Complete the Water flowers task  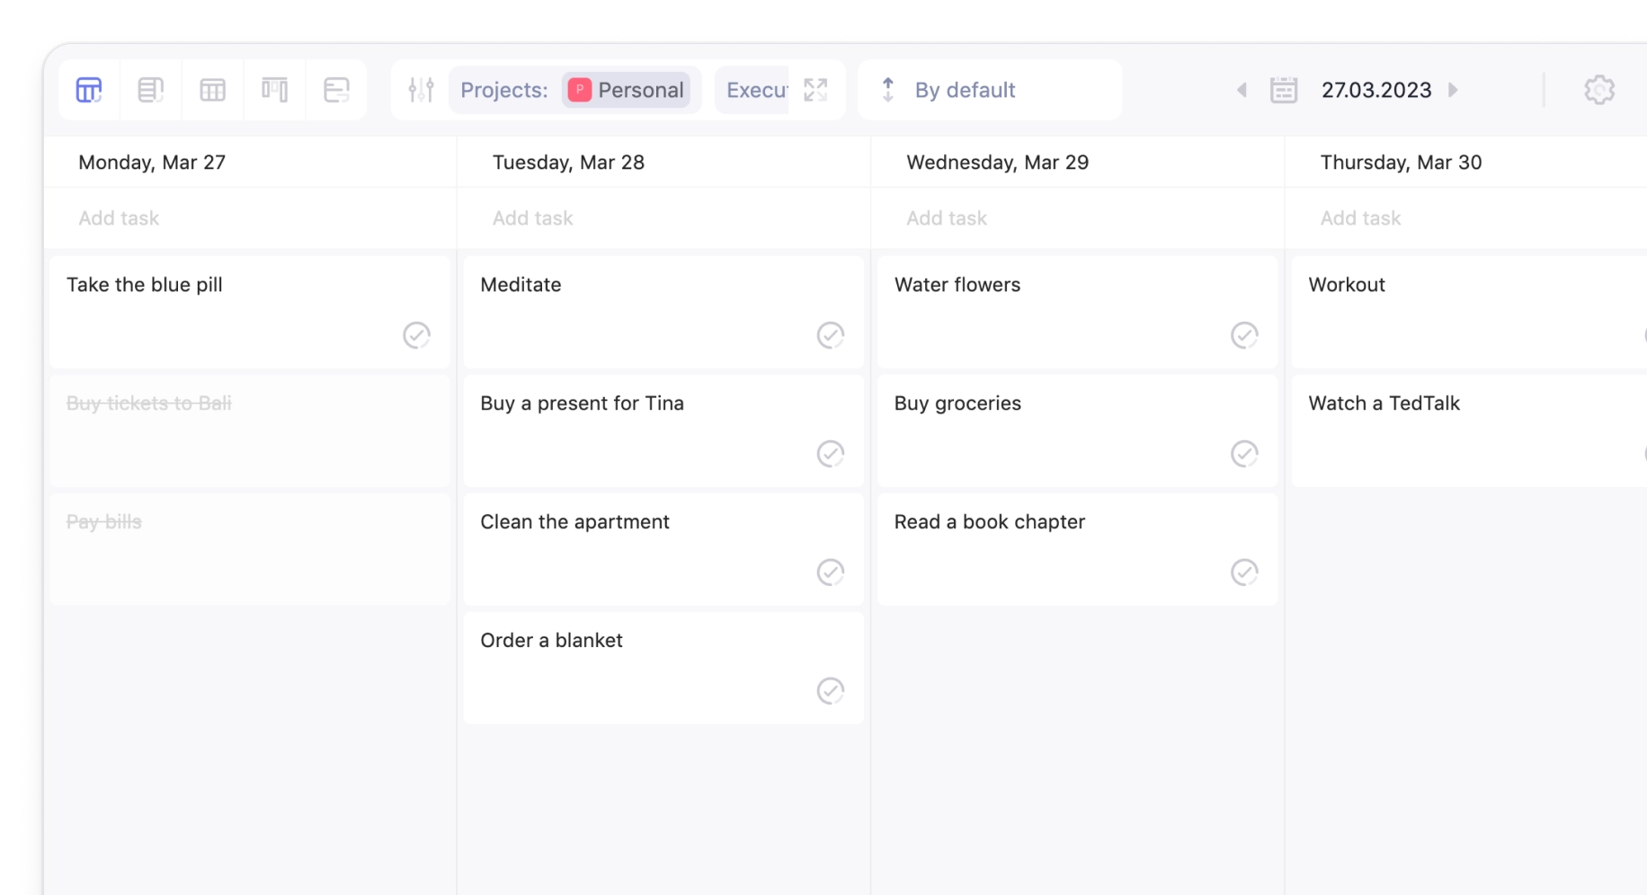coord(1244,335)
